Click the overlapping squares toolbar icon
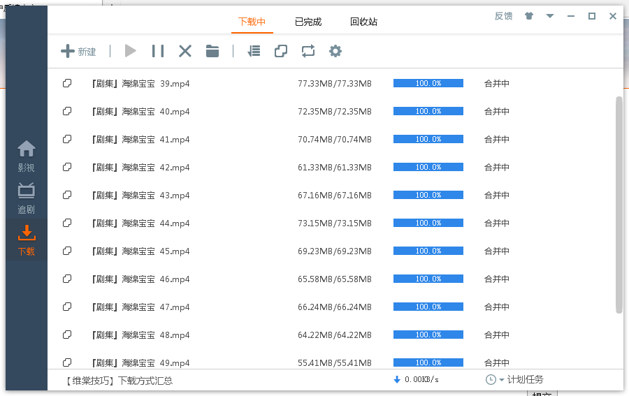The width and height of the screenshot is (629, 396). pos(281,51)
